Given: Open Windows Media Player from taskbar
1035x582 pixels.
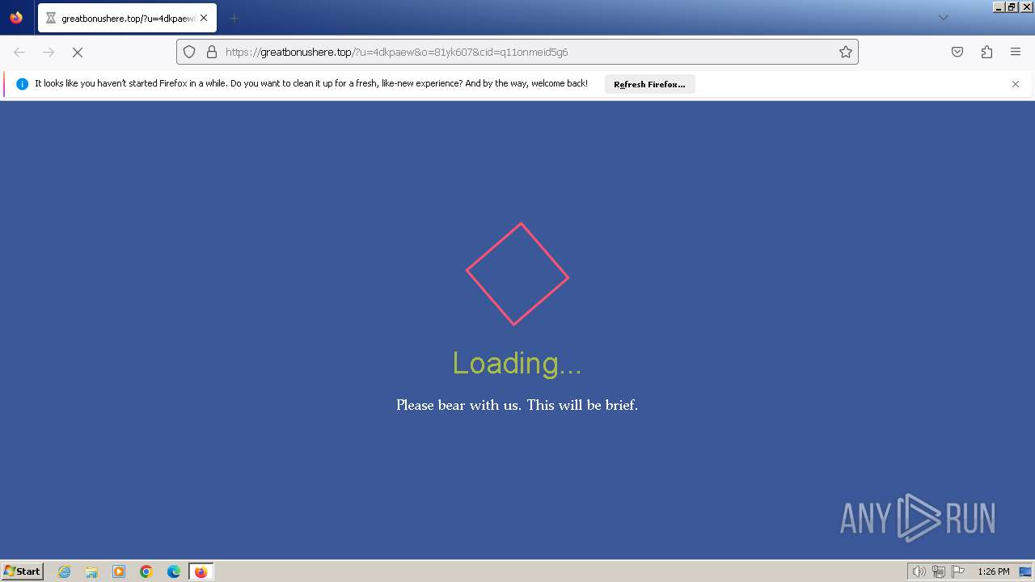Looking at the screenshot, I should click(x=119, y=571).
